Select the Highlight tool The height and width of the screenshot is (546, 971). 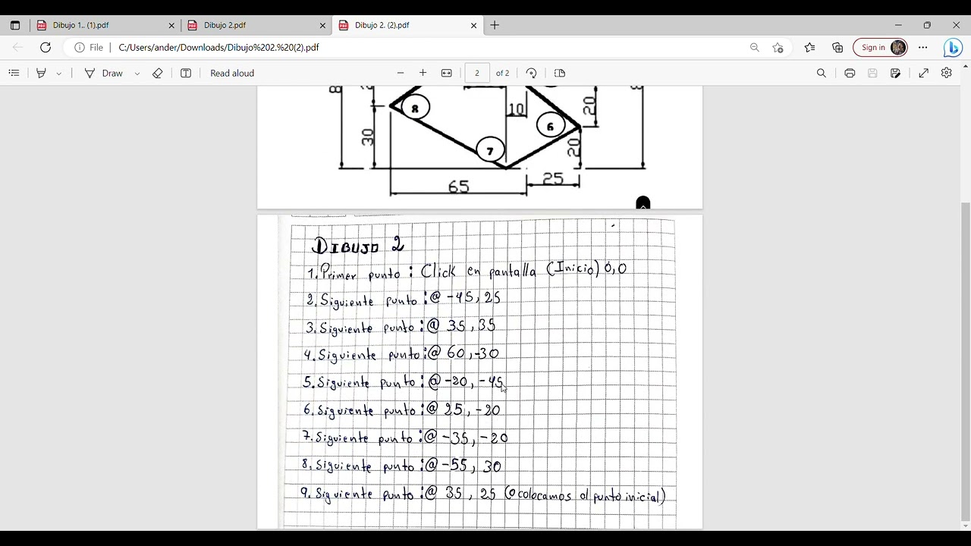(41, 73)
